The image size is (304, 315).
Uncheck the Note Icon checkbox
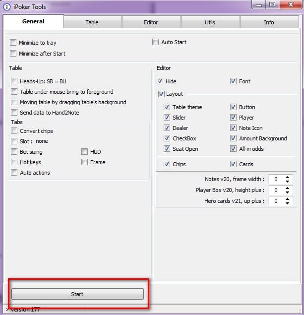[233, 128]
